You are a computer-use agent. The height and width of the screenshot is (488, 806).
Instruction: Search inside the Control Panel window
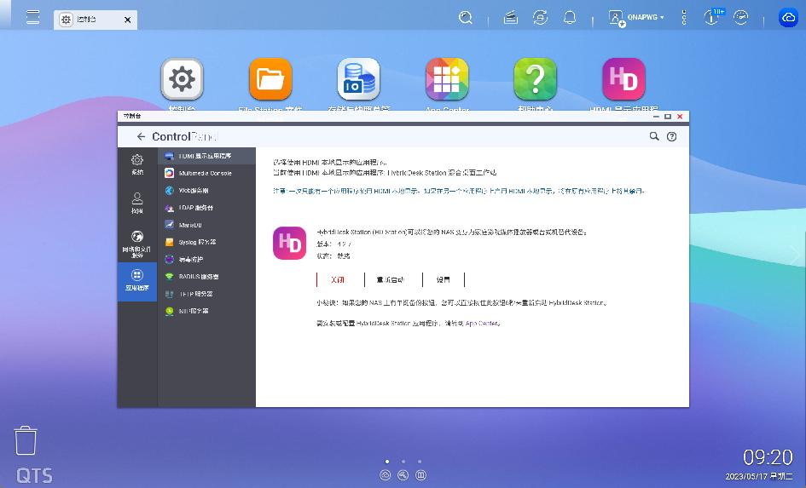point(654,136)
